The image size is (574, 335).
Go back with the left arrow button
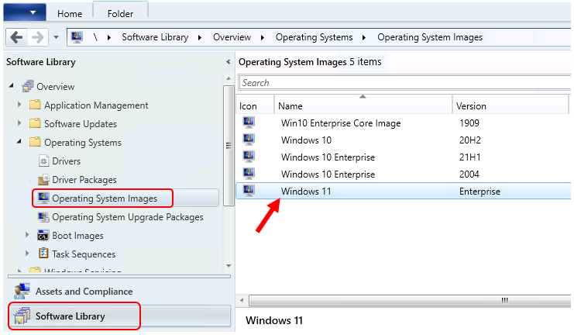point(16,37)
